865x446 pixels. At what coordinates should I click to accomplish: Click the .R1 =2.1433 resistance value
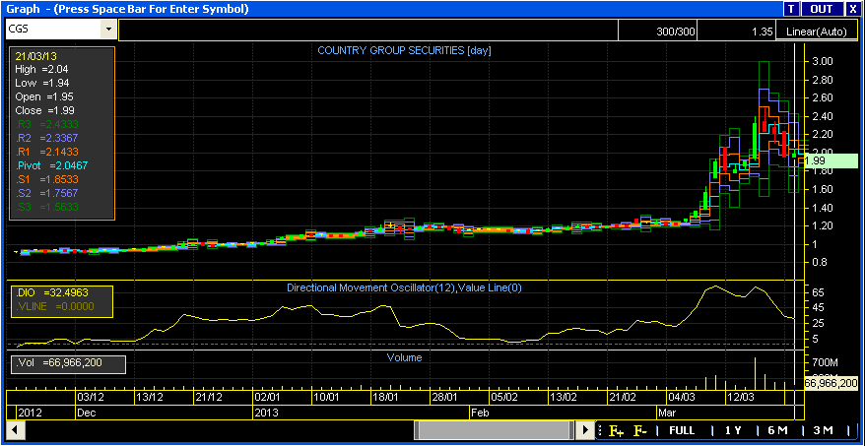click(47, 152)
